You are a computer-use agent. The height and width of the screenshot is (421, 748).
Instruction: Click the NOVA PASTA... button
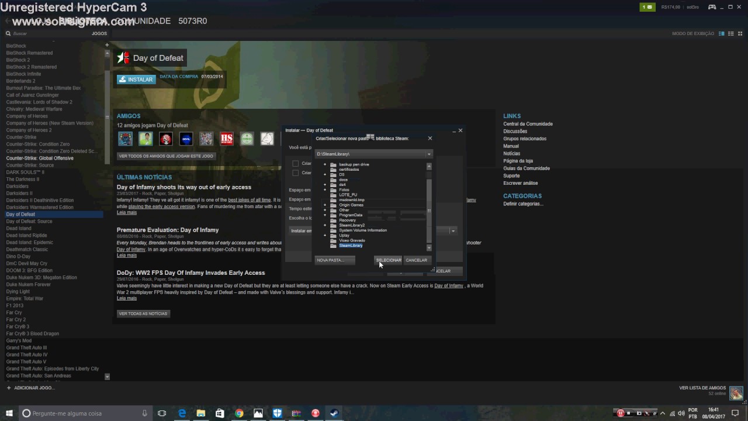(335, 260)
